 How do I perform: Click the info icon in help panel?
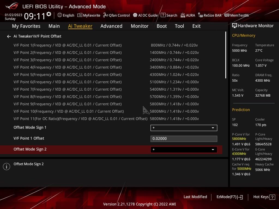pyautogui.click(x=7, y=167)
